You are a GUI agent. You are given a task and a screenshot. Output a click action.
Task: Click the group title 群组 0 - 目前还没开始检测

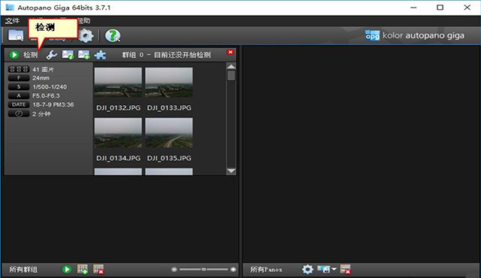click(x=166, y=55)
